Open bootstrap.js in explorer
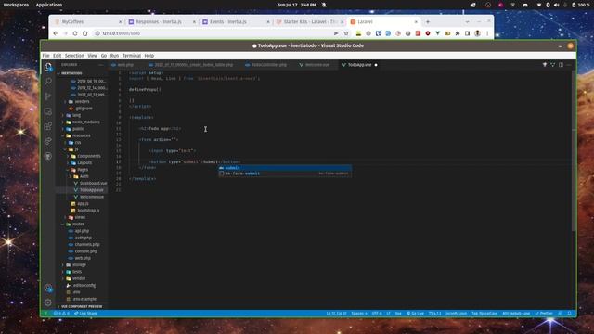The height and width of the screenshot is (334, 594). point(88,211)
